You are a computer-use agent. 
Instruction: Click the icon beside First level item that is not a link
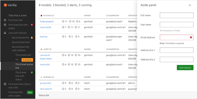[x=5, y=84]
